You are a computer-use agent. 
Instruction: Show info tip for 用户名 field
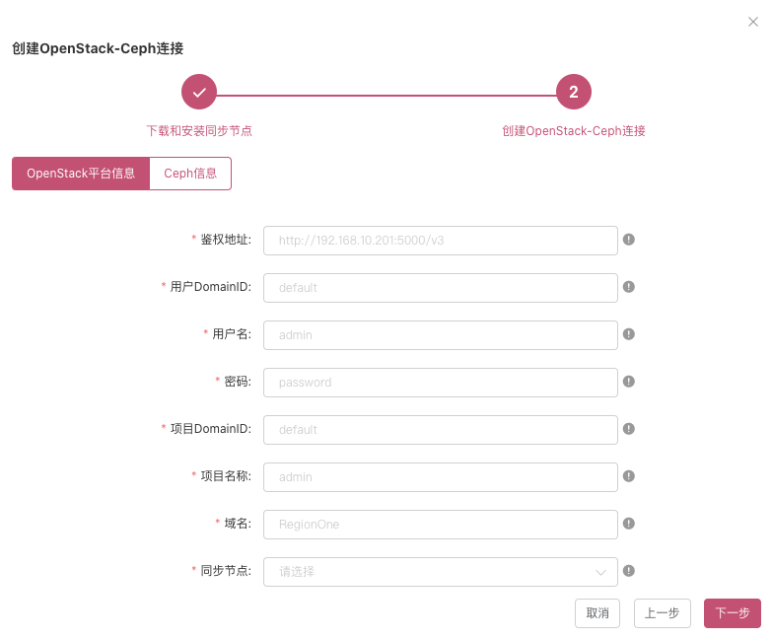(629, 333)
